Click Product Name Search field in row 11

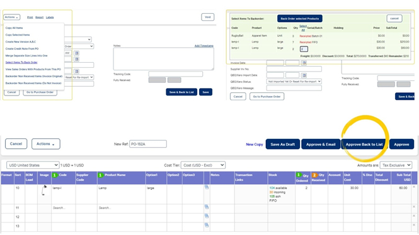(122, 208)
